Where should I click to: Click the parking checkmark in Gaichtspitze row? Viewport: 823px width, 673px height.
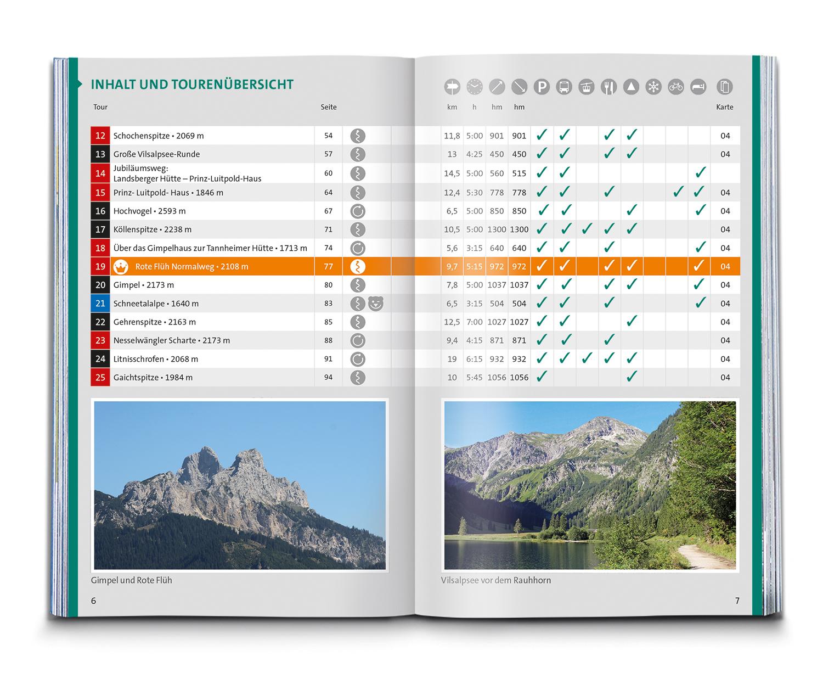point(542,377)
